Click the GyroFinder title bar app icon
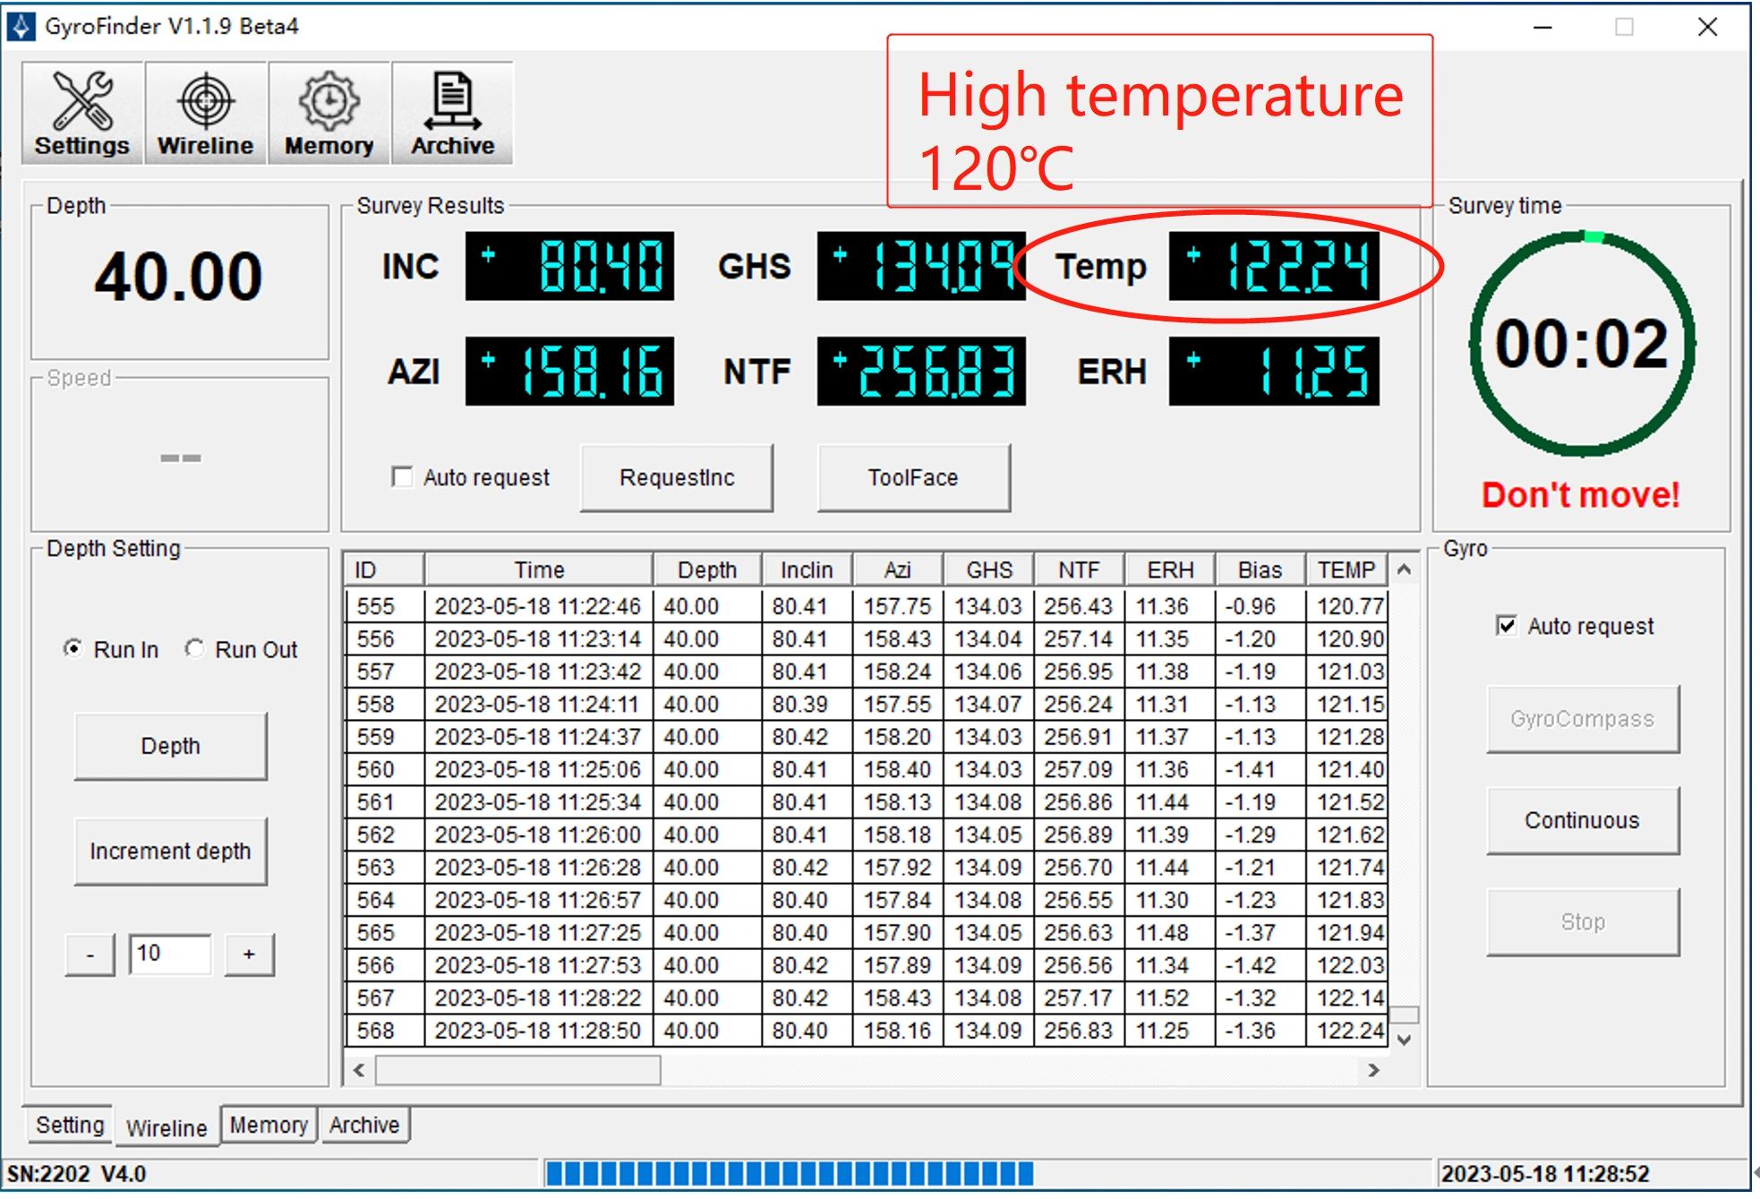 coord(21,26)
